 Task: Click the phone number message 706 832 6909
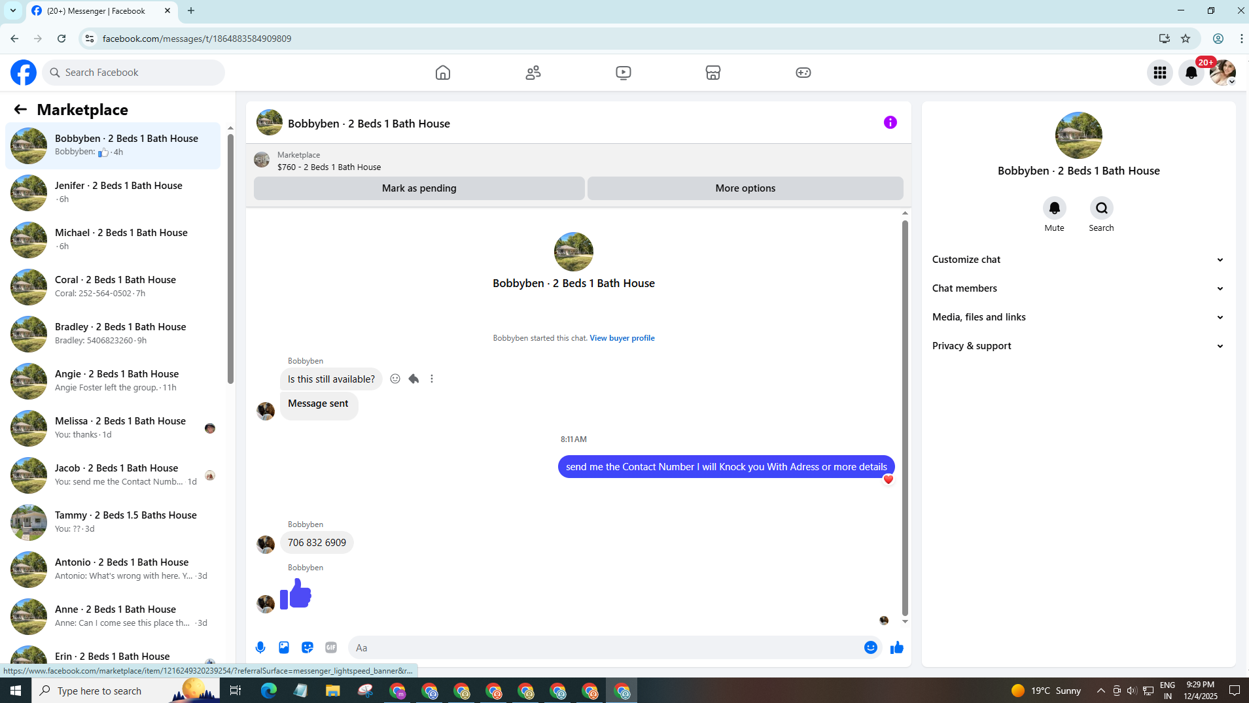point(317,543)
